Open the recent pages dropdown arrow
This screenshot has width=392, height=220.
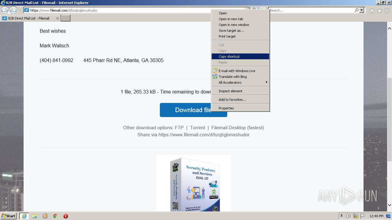click(20, 10)
